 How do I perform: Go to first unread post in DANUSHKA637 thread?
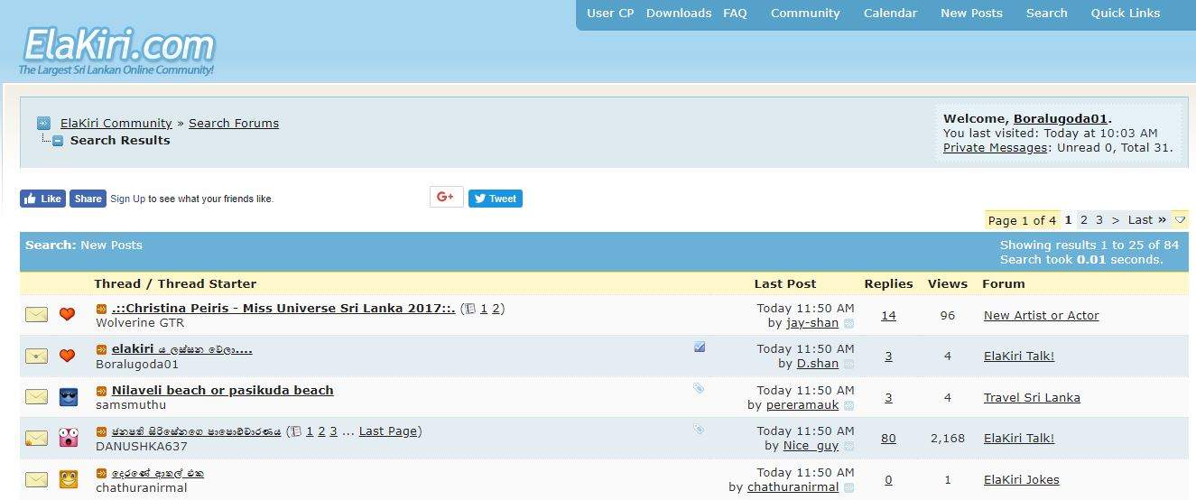tap(102, 431)
